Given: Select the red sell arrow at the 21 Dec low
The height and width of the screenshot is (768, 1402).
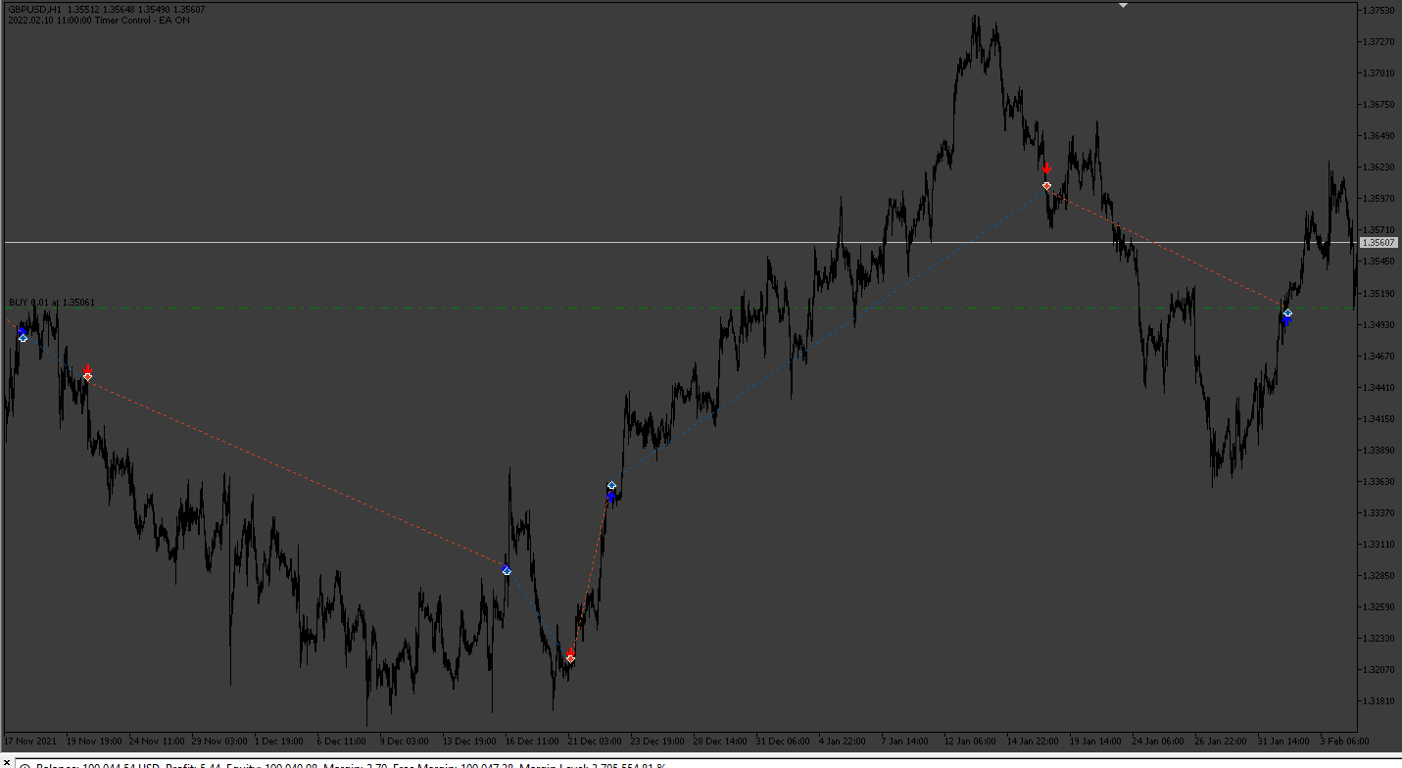Looking at the screenshot, I should click(x=570, y=653).
